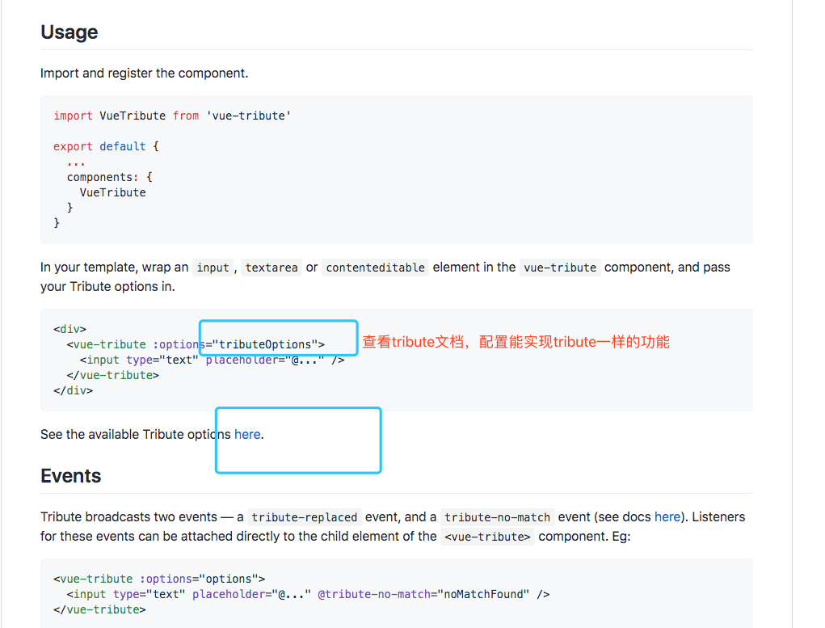Click the import VueTribute code line
Image resolution: width=825 pixels, height=628 pixels.
point(172,116)
